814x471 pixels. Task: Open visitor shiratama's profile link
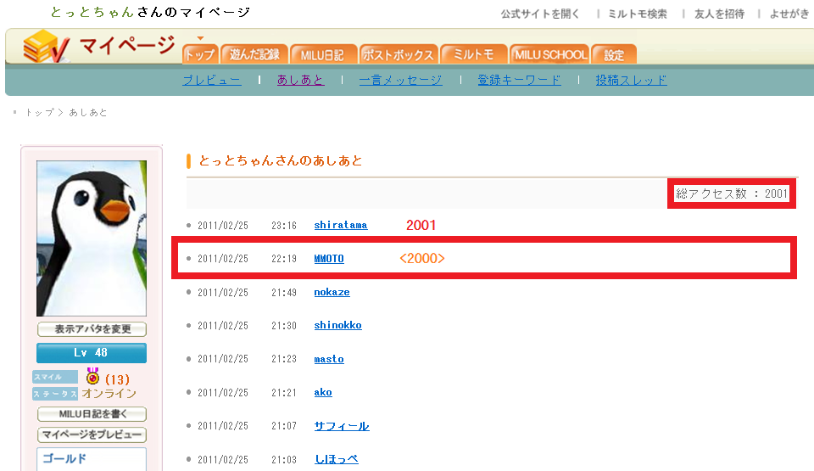click(340, 225)
